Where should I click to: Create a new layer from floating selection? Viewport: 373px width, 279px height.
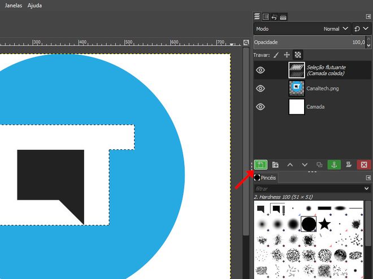(x=261, y=165)
